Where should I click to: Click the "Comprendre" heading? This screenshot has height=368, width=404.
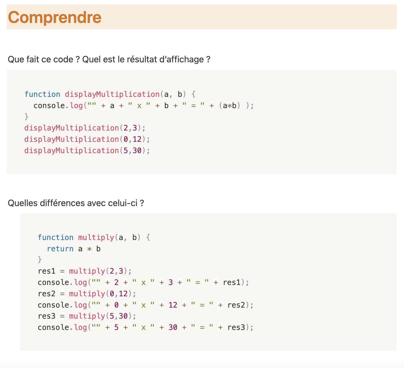(x=55, y=17)
